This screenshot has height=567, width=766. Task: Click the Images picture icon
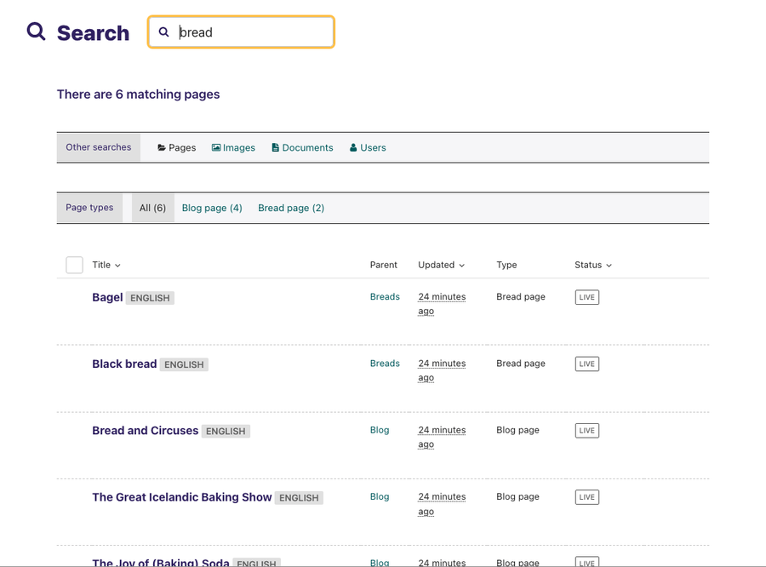tap(216, 147)
